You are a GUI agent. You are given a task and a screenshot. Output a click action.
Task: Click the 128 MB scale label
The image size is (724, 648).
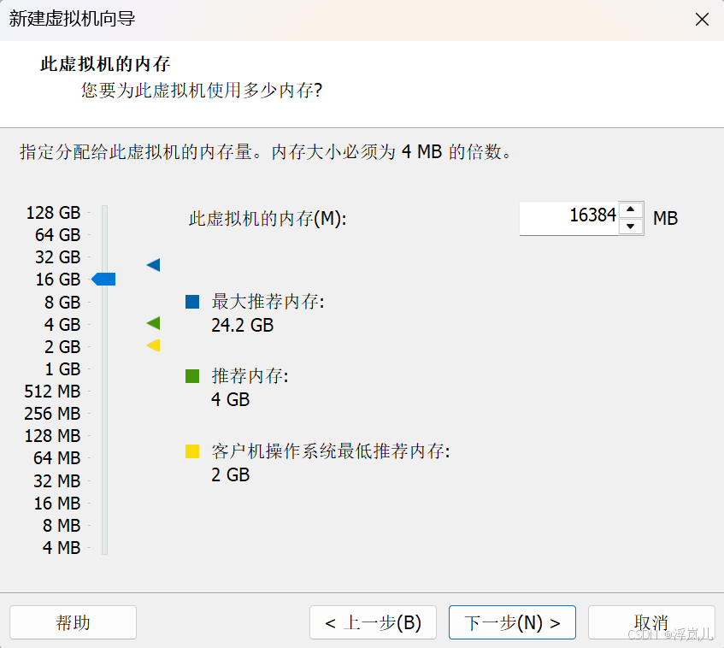coord(53,435)
